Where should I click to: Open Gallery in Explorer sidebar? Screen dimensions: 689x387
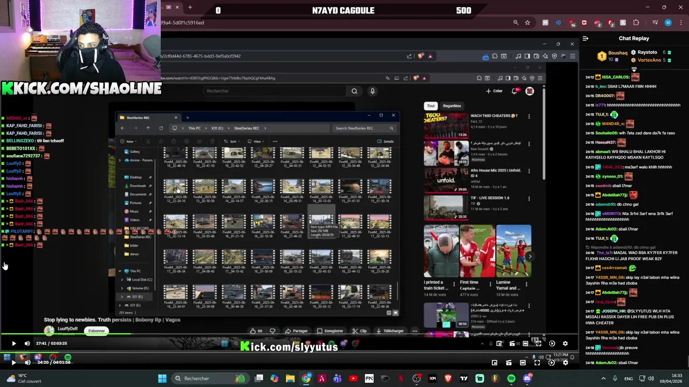(132, 152)
